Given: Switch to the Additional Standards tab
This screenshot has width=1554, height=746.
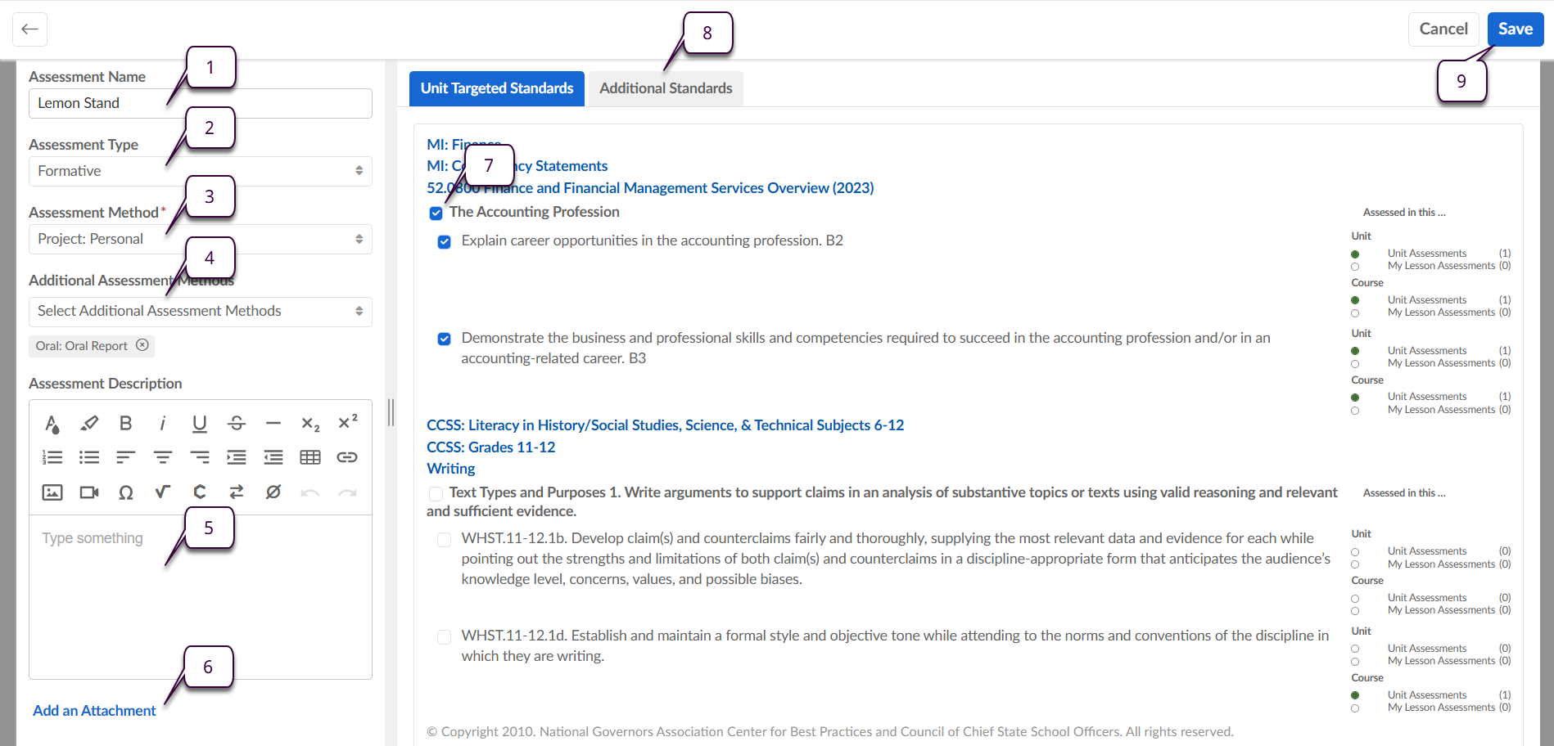Looking at the screenshot, I should coord(666,88).
